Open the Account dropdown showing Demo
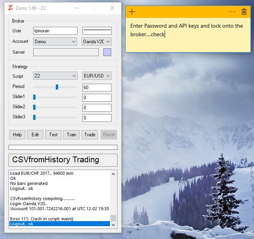The image size is (254, 239). click(x=55, y=42)
